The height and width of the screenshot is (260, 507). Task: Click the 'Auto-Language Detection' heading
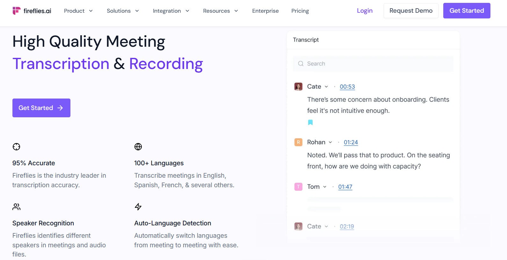point(173,223)
